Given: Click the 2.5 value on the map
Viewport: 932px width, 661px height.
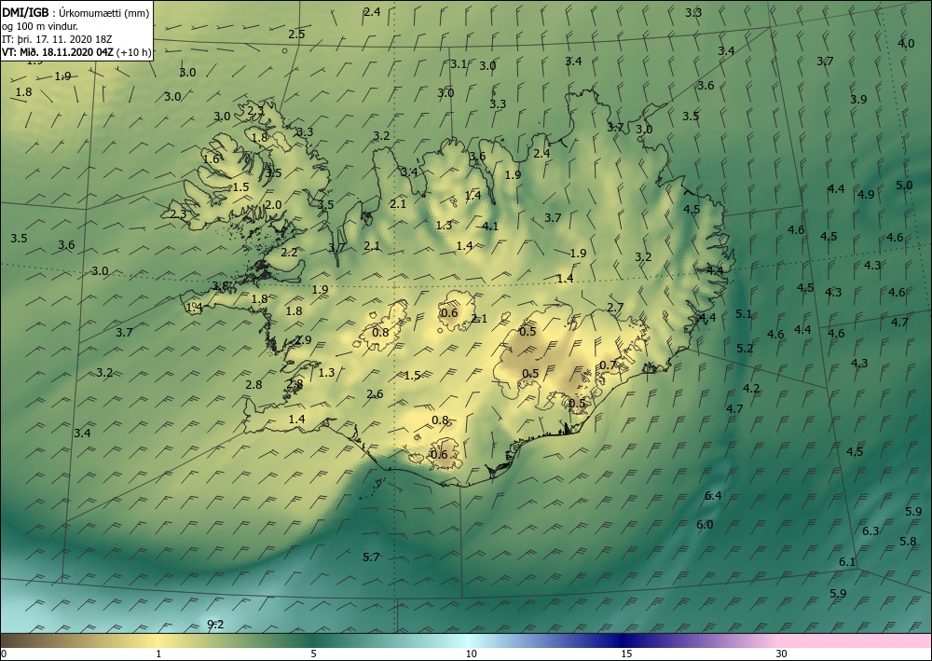Looking at the screenshot, I should point(296,34).
